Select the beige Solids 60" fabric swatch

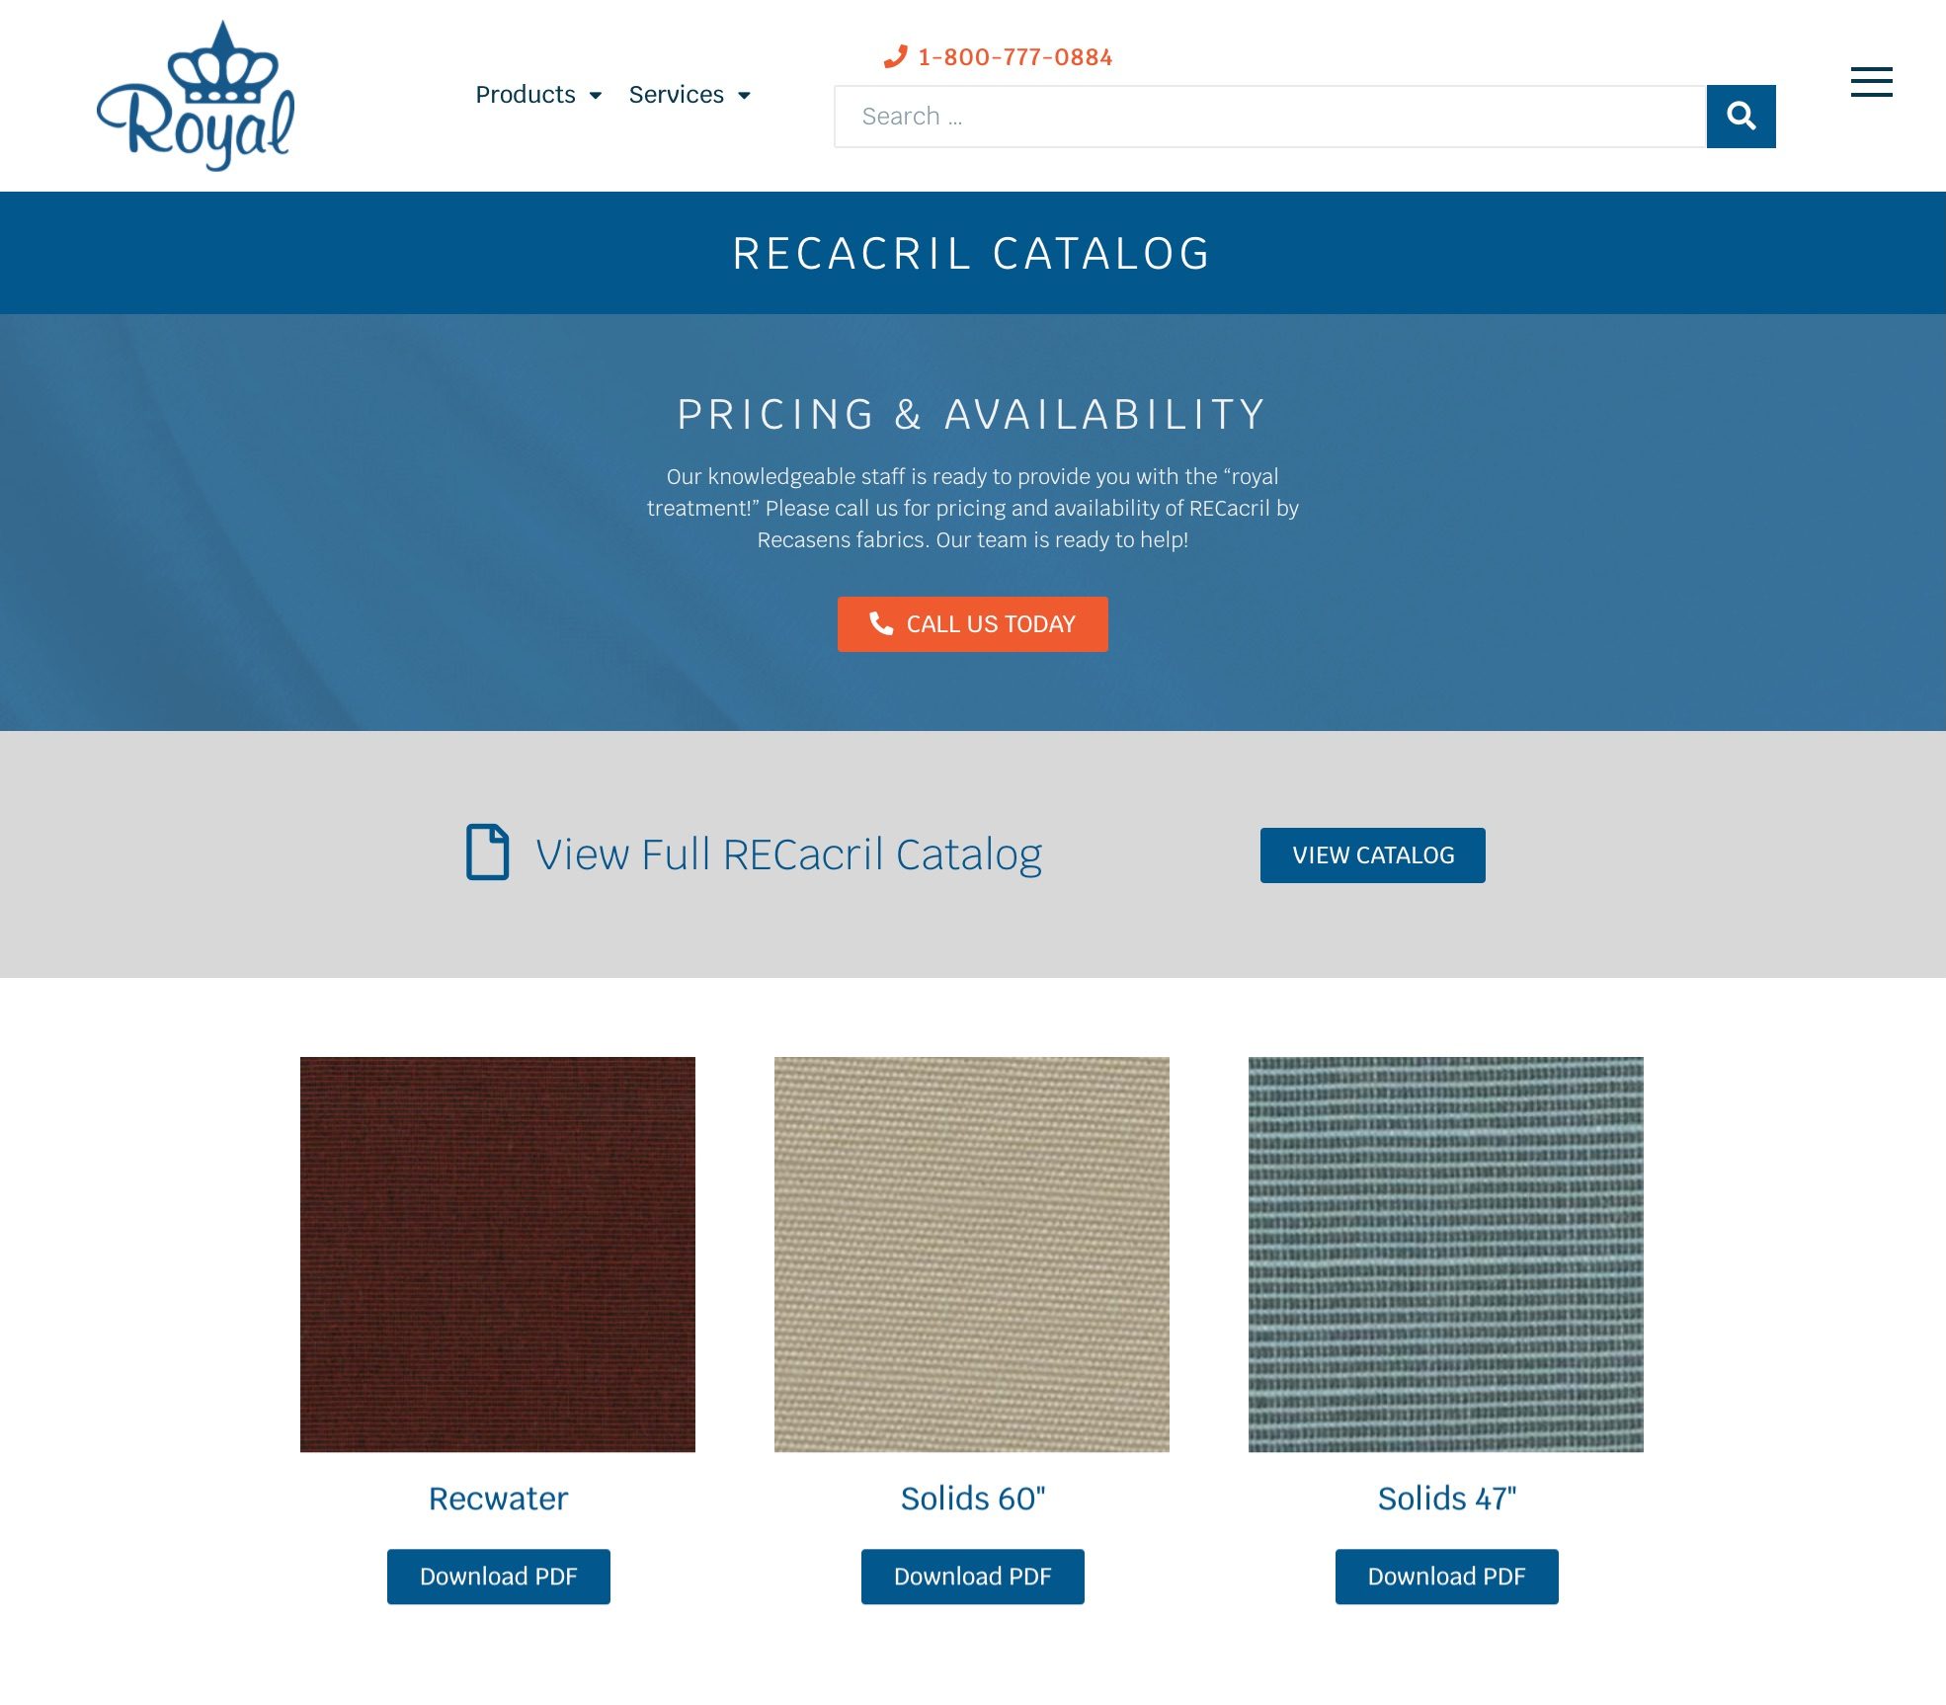pos(972,1255)
